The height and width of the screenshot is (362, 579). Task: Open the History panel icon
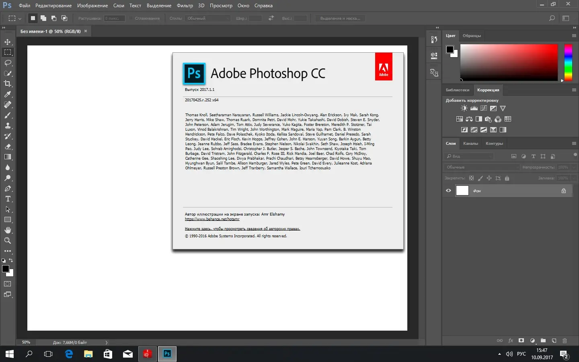pyautogui.click(x=434, y=39)
